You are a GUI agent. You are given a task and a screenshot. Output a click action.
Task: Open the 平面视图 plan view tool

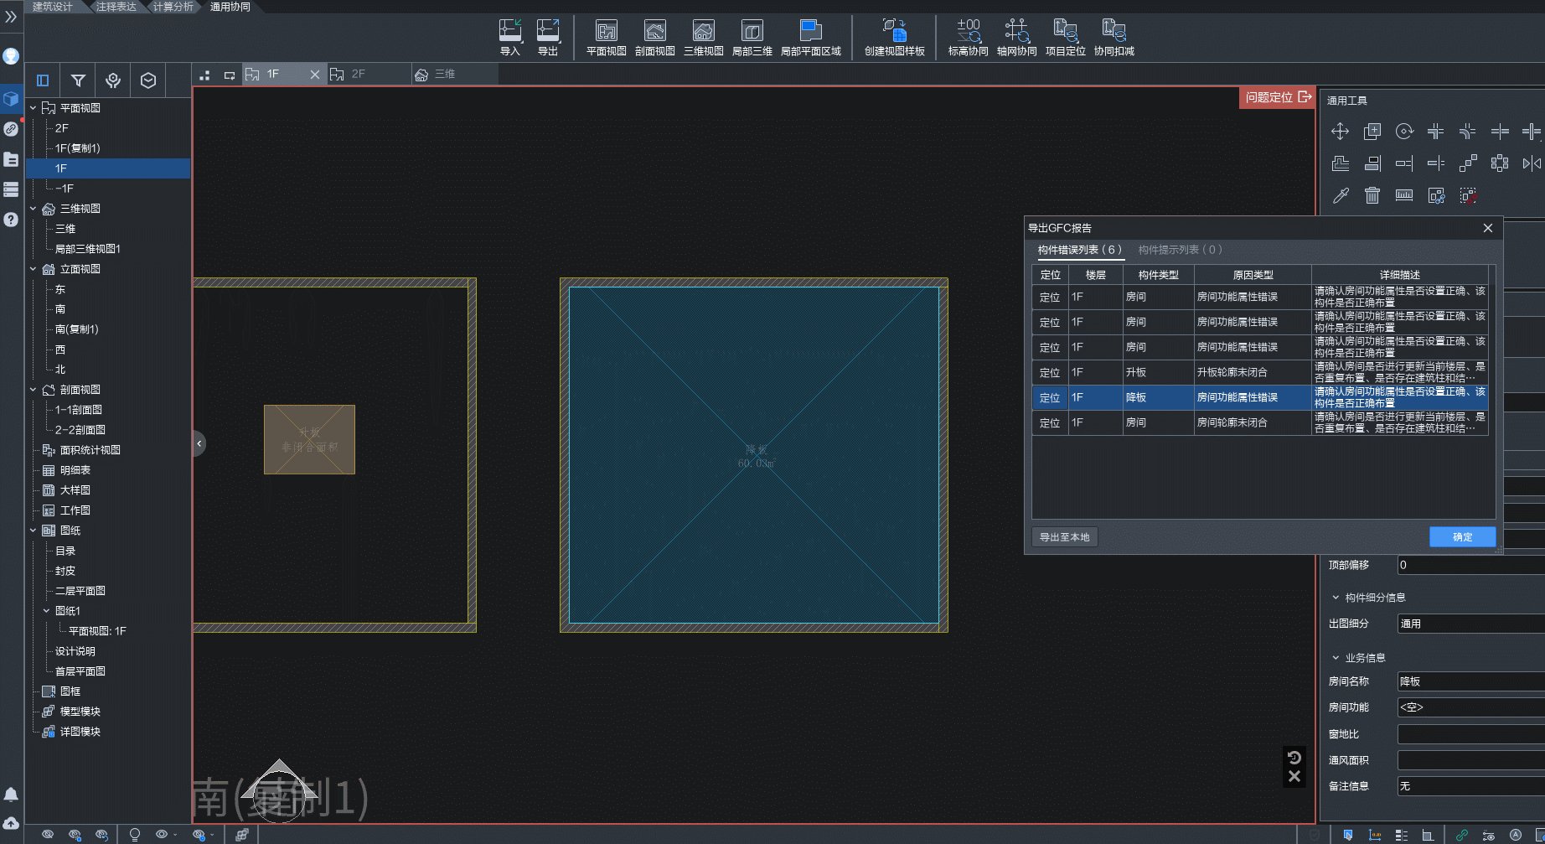pyautogui.click(x=606, y=37)
